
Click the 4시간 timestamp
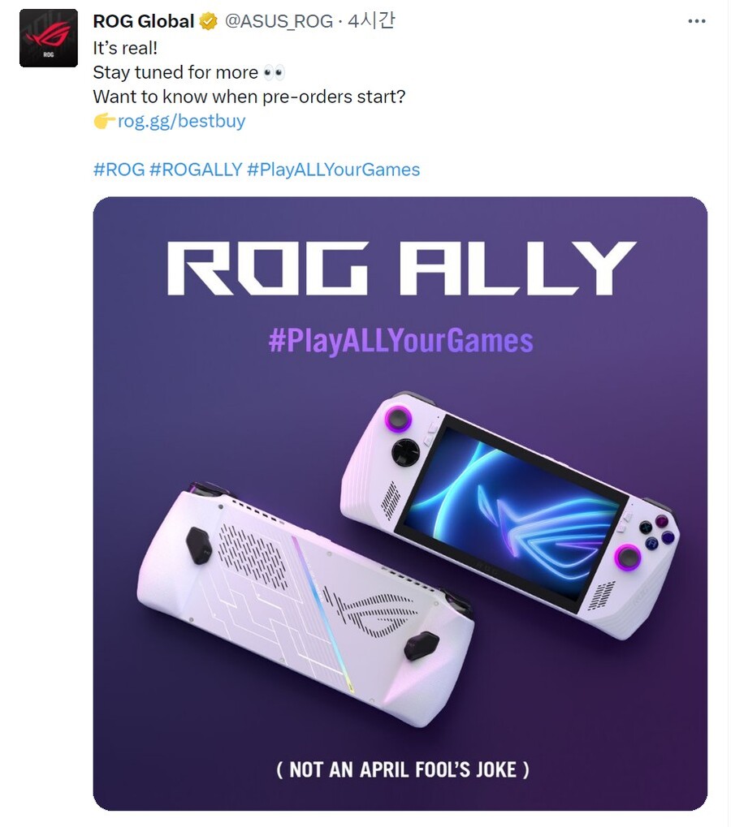[370, 22]
